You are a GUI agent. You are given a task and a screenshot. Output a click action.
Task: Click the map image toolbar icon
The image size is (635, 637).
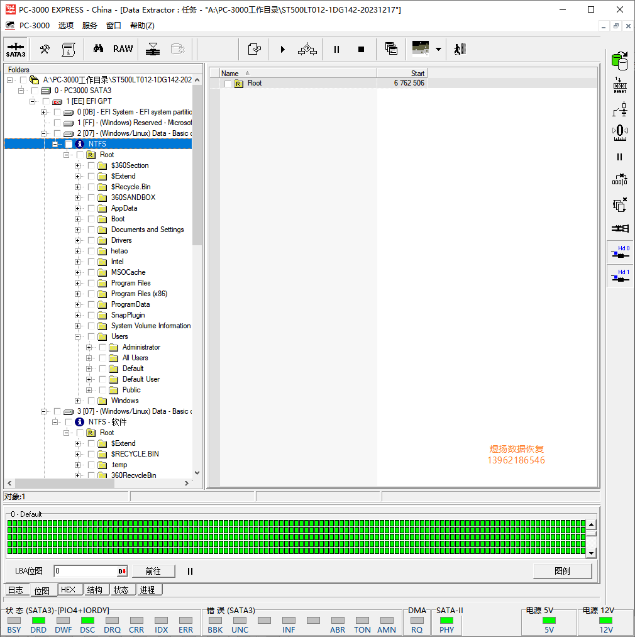click(x=421, y=49)
